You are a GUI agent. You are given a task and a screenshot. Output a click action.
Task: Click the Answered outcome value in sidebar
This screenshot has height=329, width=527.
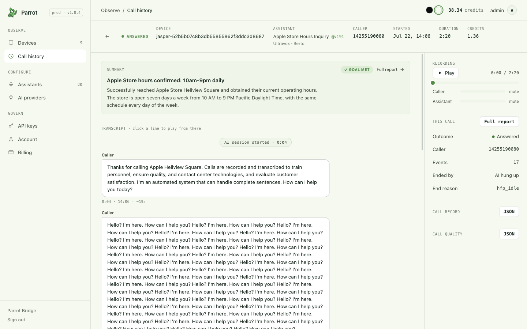505,136
